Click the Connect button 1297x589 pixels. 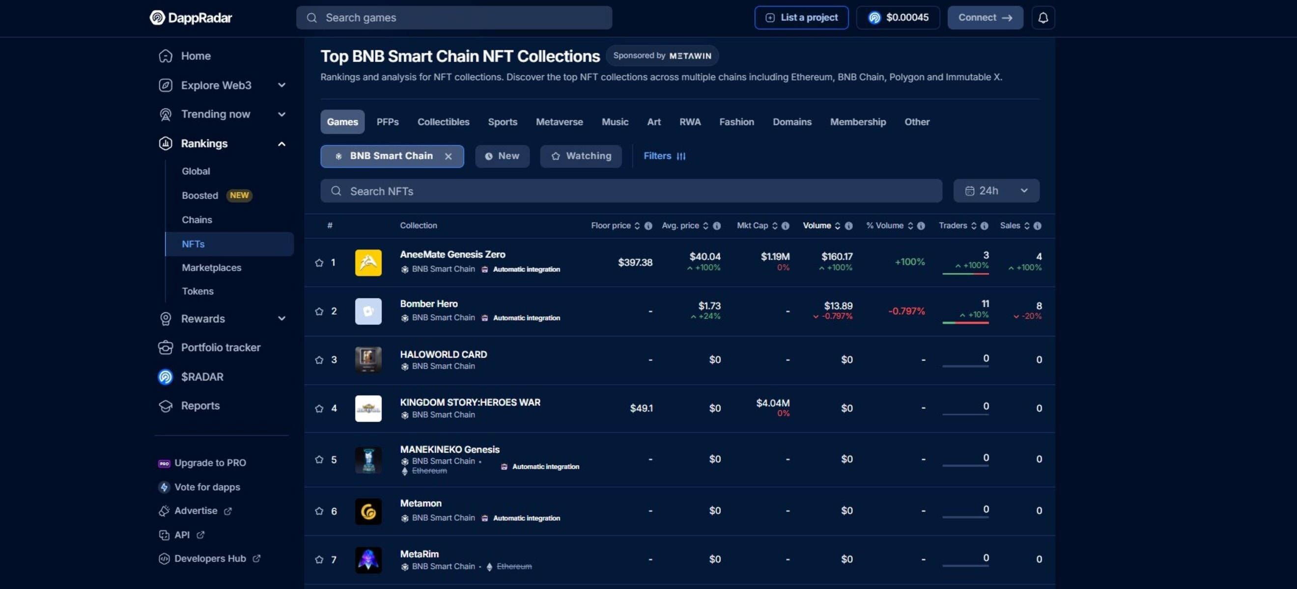(985, 17)
